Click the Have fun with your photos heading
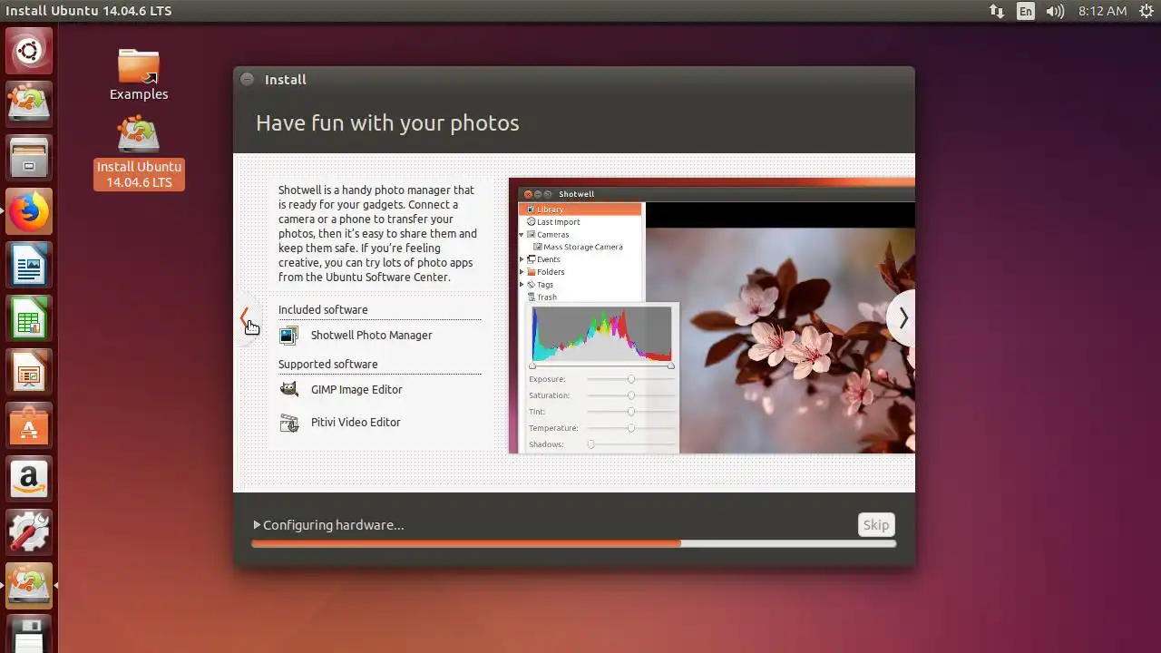Viewport: 1161px width, 653px height. pyautogui.click(x=387, y=123)
